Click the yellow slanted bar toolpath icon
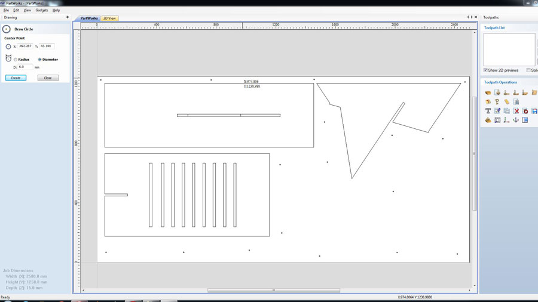The height and width of the screenshot is (302, 538). (x=506, y=101)
